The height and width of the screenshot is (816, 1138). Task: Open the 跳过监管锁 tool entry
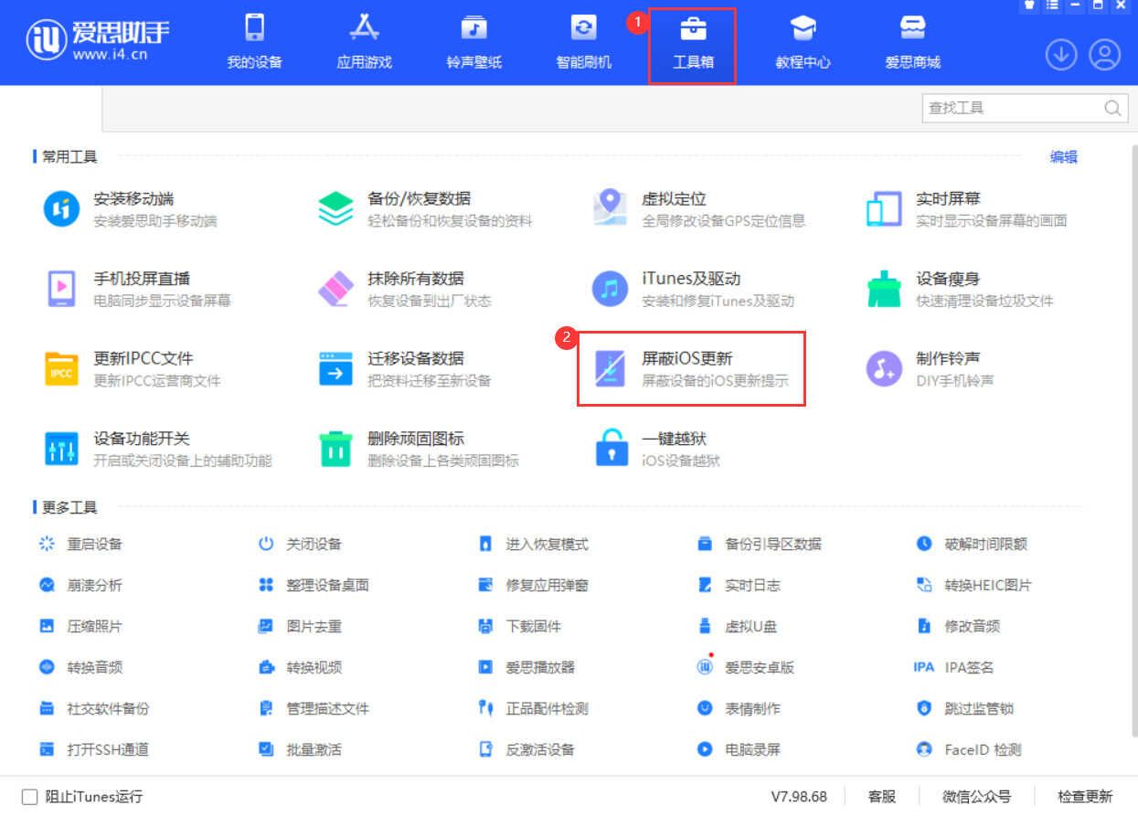978,708
